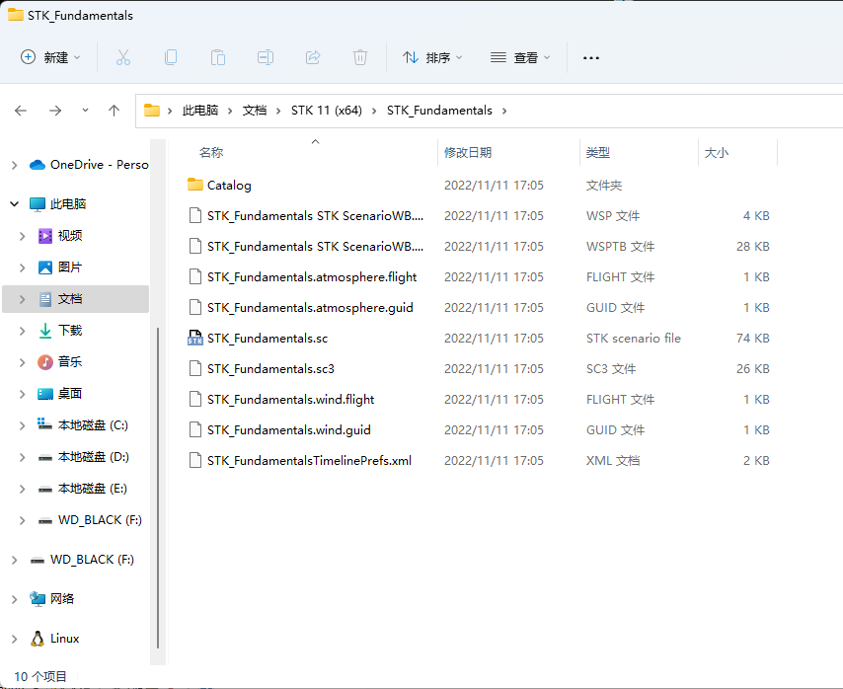Open the 查看 (View) menu
The height and width of the screenshot is (689, 843).
click(x=520, y=57)
